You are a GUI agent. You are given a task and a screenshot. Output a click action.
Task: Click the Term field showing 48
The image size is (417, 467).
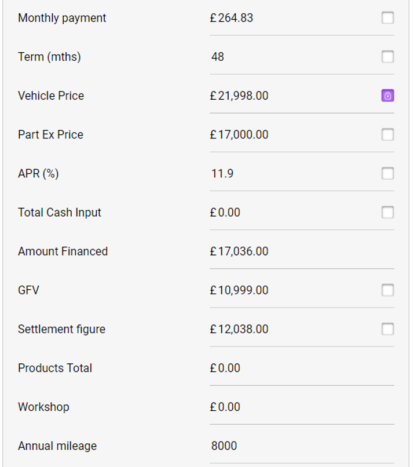pyautogui.click(x=218, y=57)
